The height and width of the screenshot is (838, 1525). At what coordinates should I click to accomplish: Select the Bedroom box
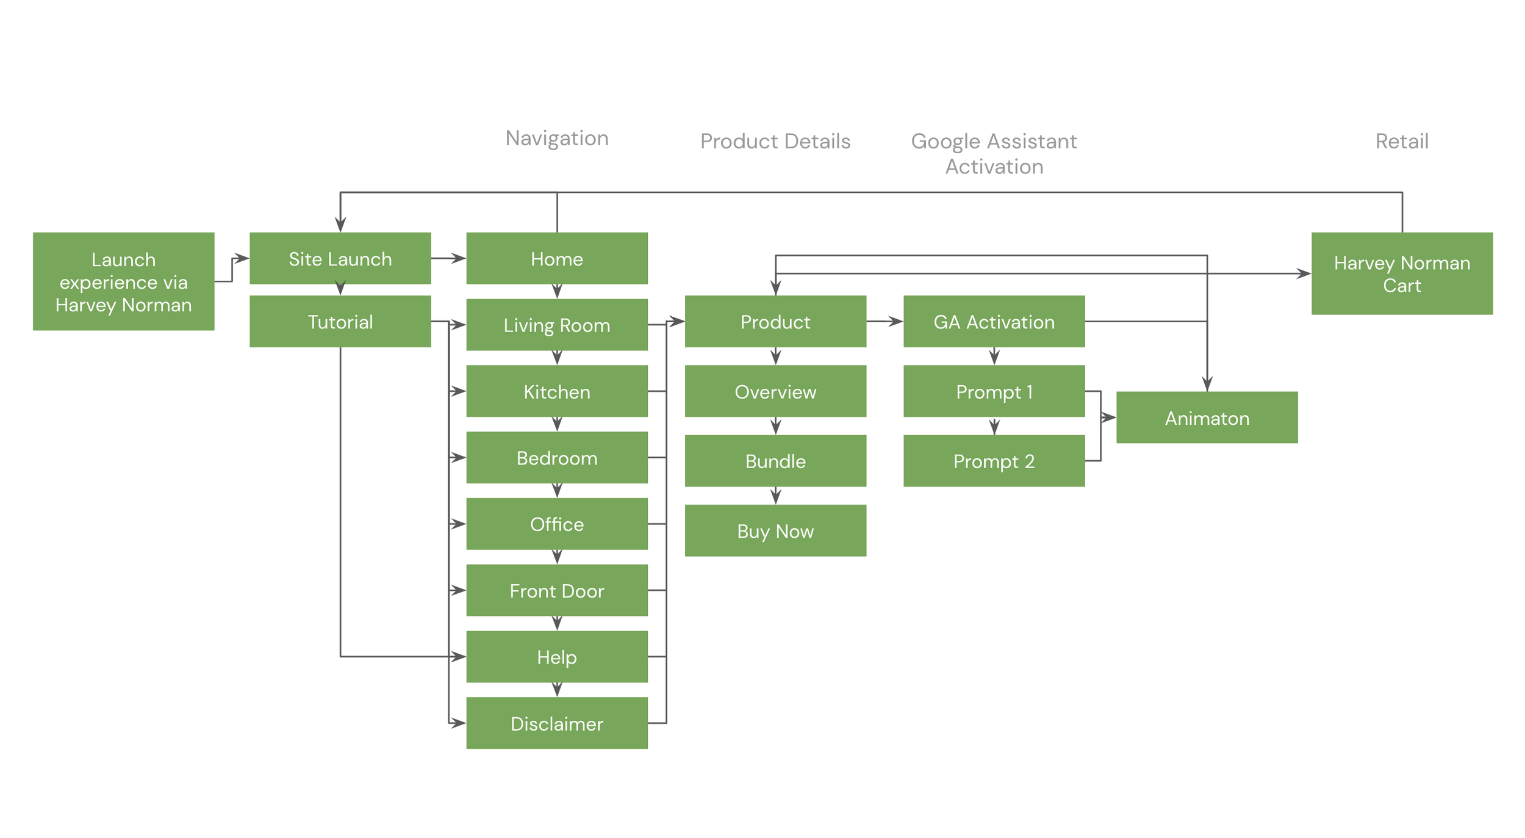click(556, 458)
